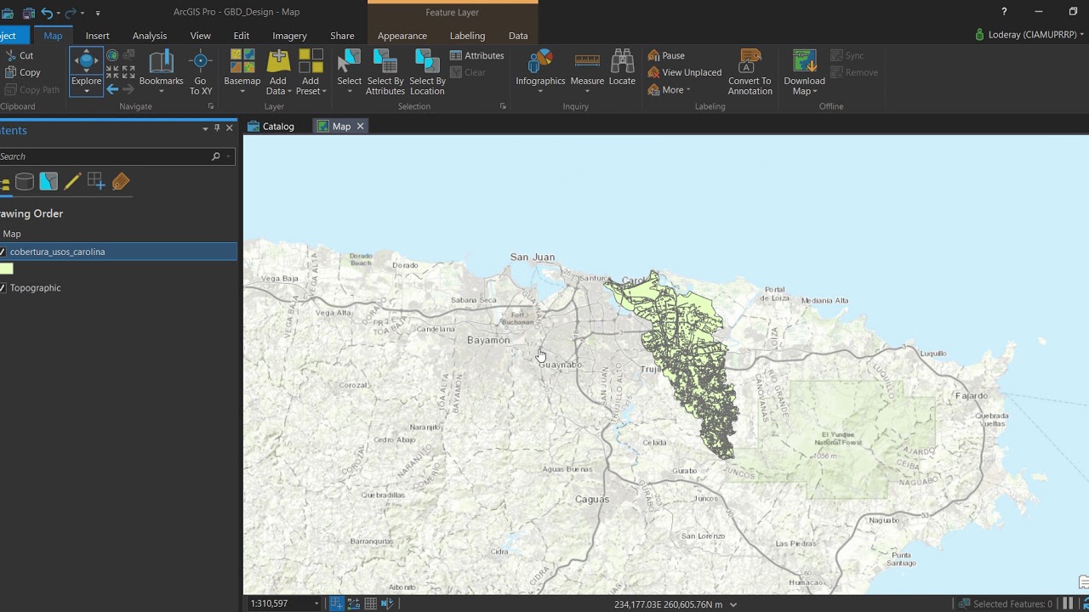Open the Search options dropdown in Contents
The image size is (1089, 612).
click(228, 156)
